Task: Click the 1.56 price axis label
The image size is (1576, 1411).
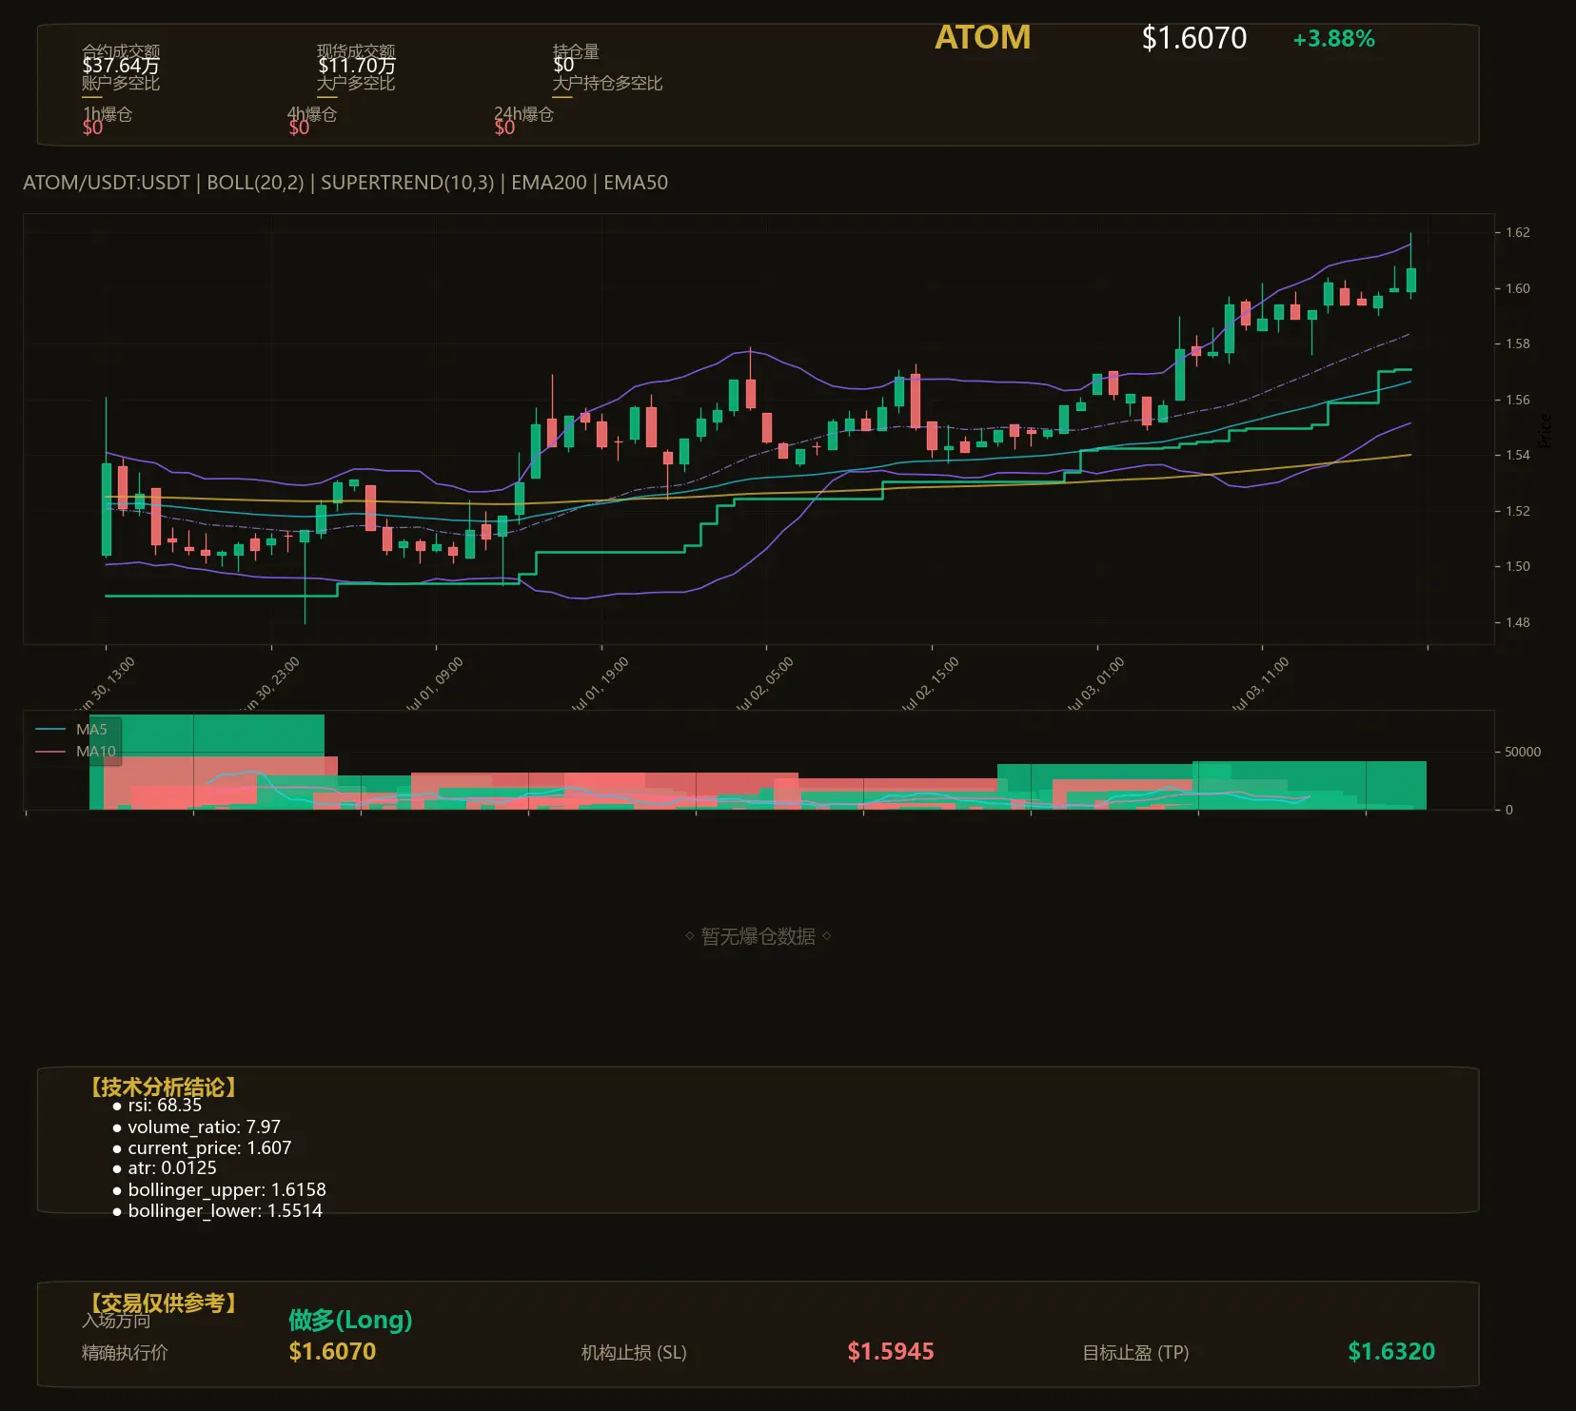Action: pyautogui.click(x=1518, y=400)
